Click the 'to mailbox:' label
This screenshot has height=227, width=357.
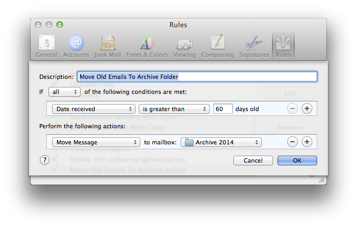[160, 142]
